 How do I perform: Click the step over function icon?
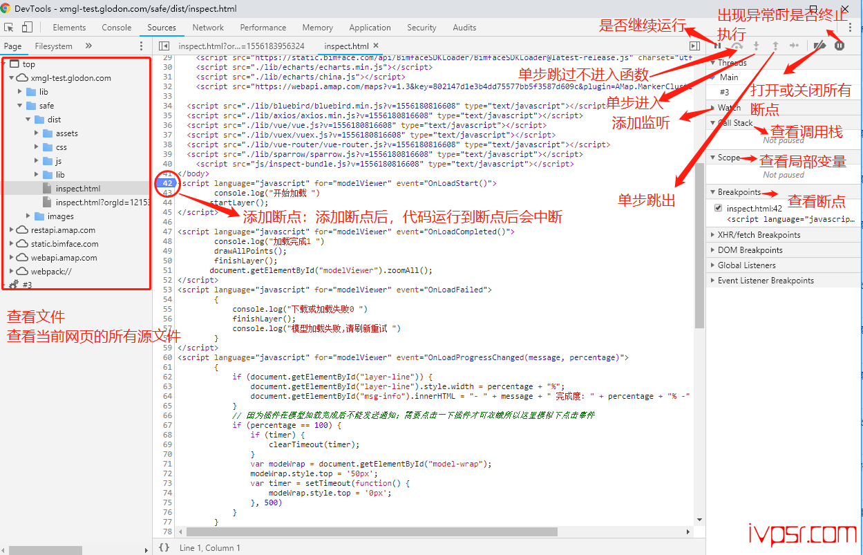point(737,46)
